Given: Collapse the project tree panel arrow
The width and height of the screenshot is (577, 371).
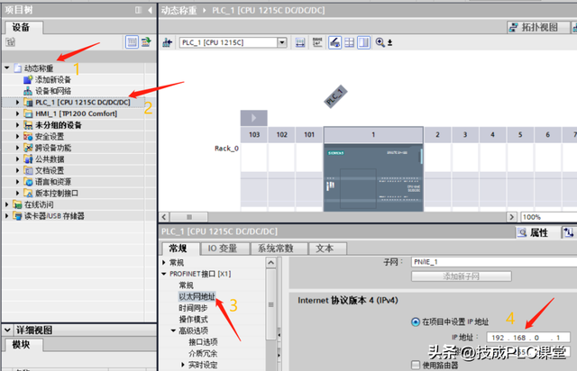Looking at the screenshot, I should [151, 10].
